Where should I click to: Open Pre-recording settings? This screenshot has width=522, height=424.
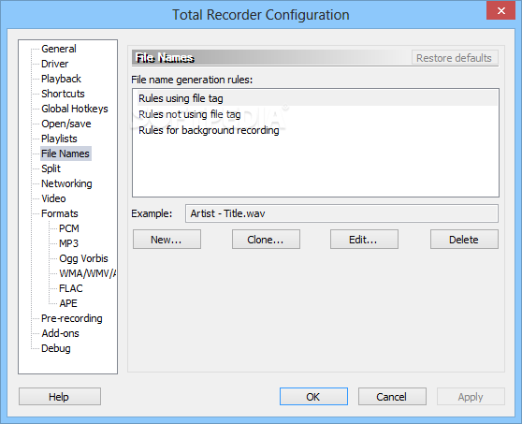(72, 319)
